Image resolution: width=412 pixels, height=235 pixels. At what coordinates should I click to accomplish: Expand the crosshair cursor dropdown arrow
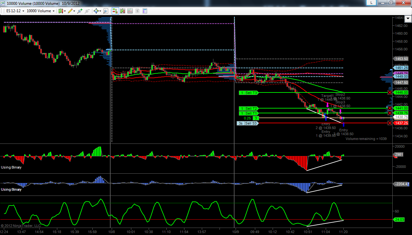point(100,11)
